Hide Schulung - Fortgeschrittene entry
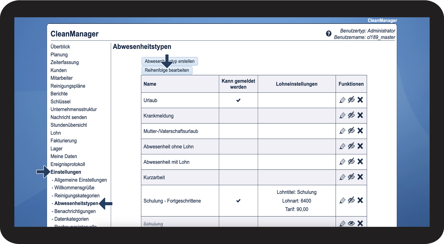This screenshot has width=444, height=244. point(351,200)
